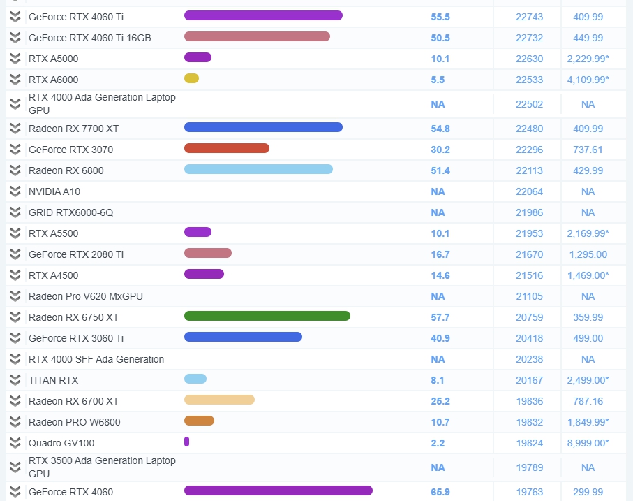The height and width of the screenshot is (501, 633).
Task: Open the GeForce RTX 4060 Ti link
Action: 76,17
